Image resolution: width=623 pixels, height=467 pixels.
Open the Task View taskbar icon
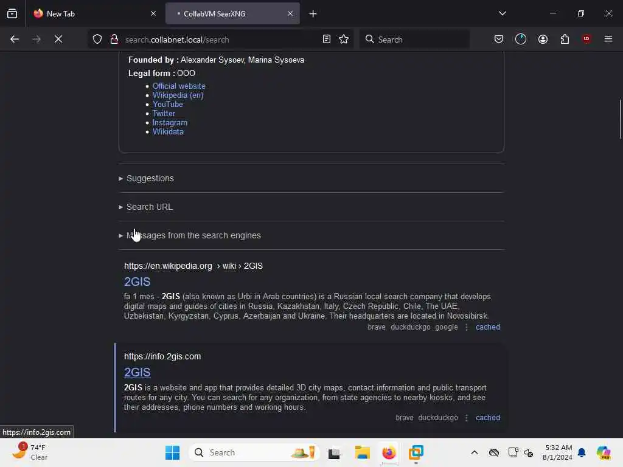click(334, 452)
